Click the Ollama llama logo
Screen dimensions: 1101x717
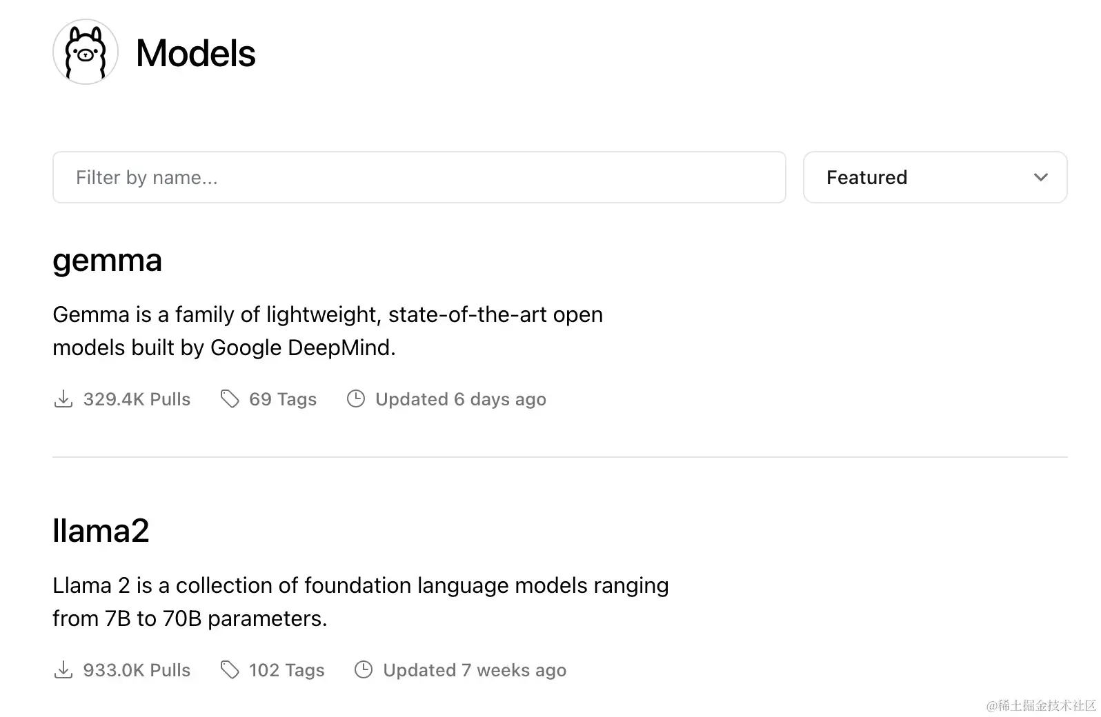[x=86, y=52]
